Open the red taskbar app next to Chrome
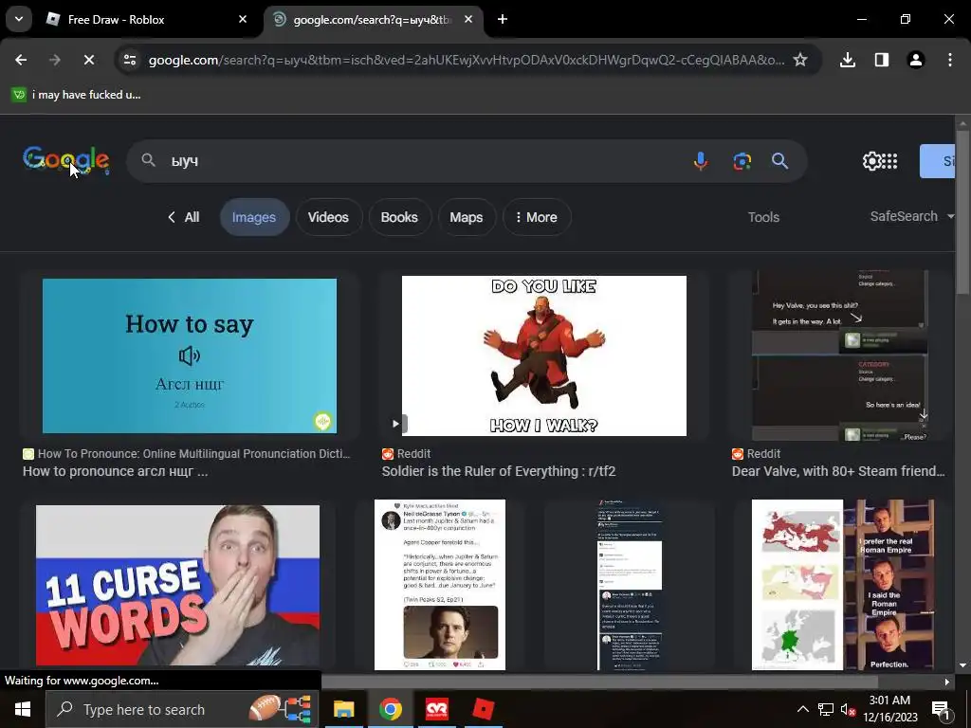 [436, 709]
